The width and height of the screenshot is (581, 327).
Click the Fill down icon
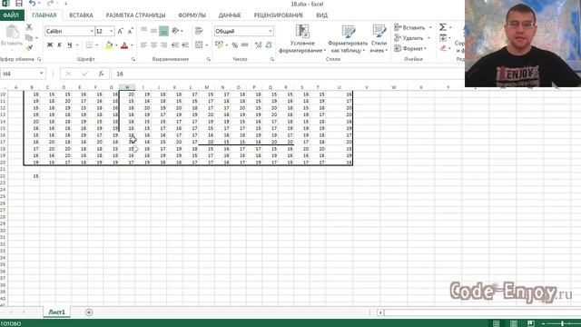443,38
